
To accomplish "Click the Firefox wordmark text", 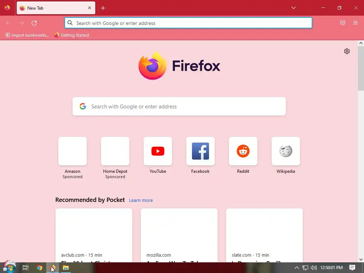I will tap(196, 66).
